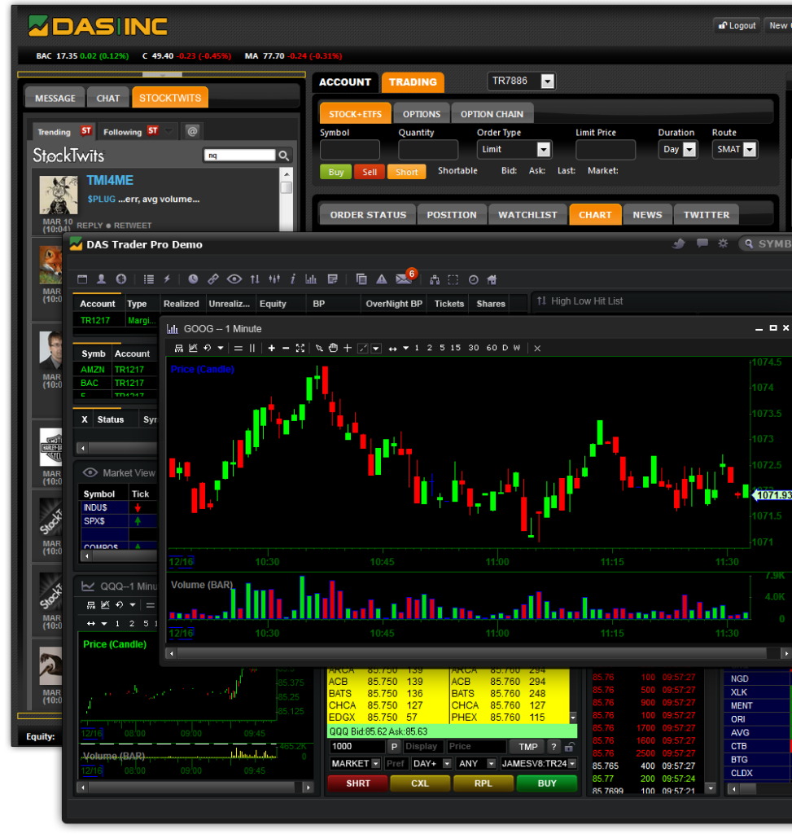Image resolution: width=792 pixels, height=834 pixels.
Task: Click the StockTwits search magnifier icon
Action: tap(284, 156)
